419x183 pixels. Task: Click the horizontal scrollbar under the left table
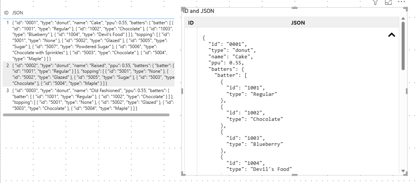86,115
